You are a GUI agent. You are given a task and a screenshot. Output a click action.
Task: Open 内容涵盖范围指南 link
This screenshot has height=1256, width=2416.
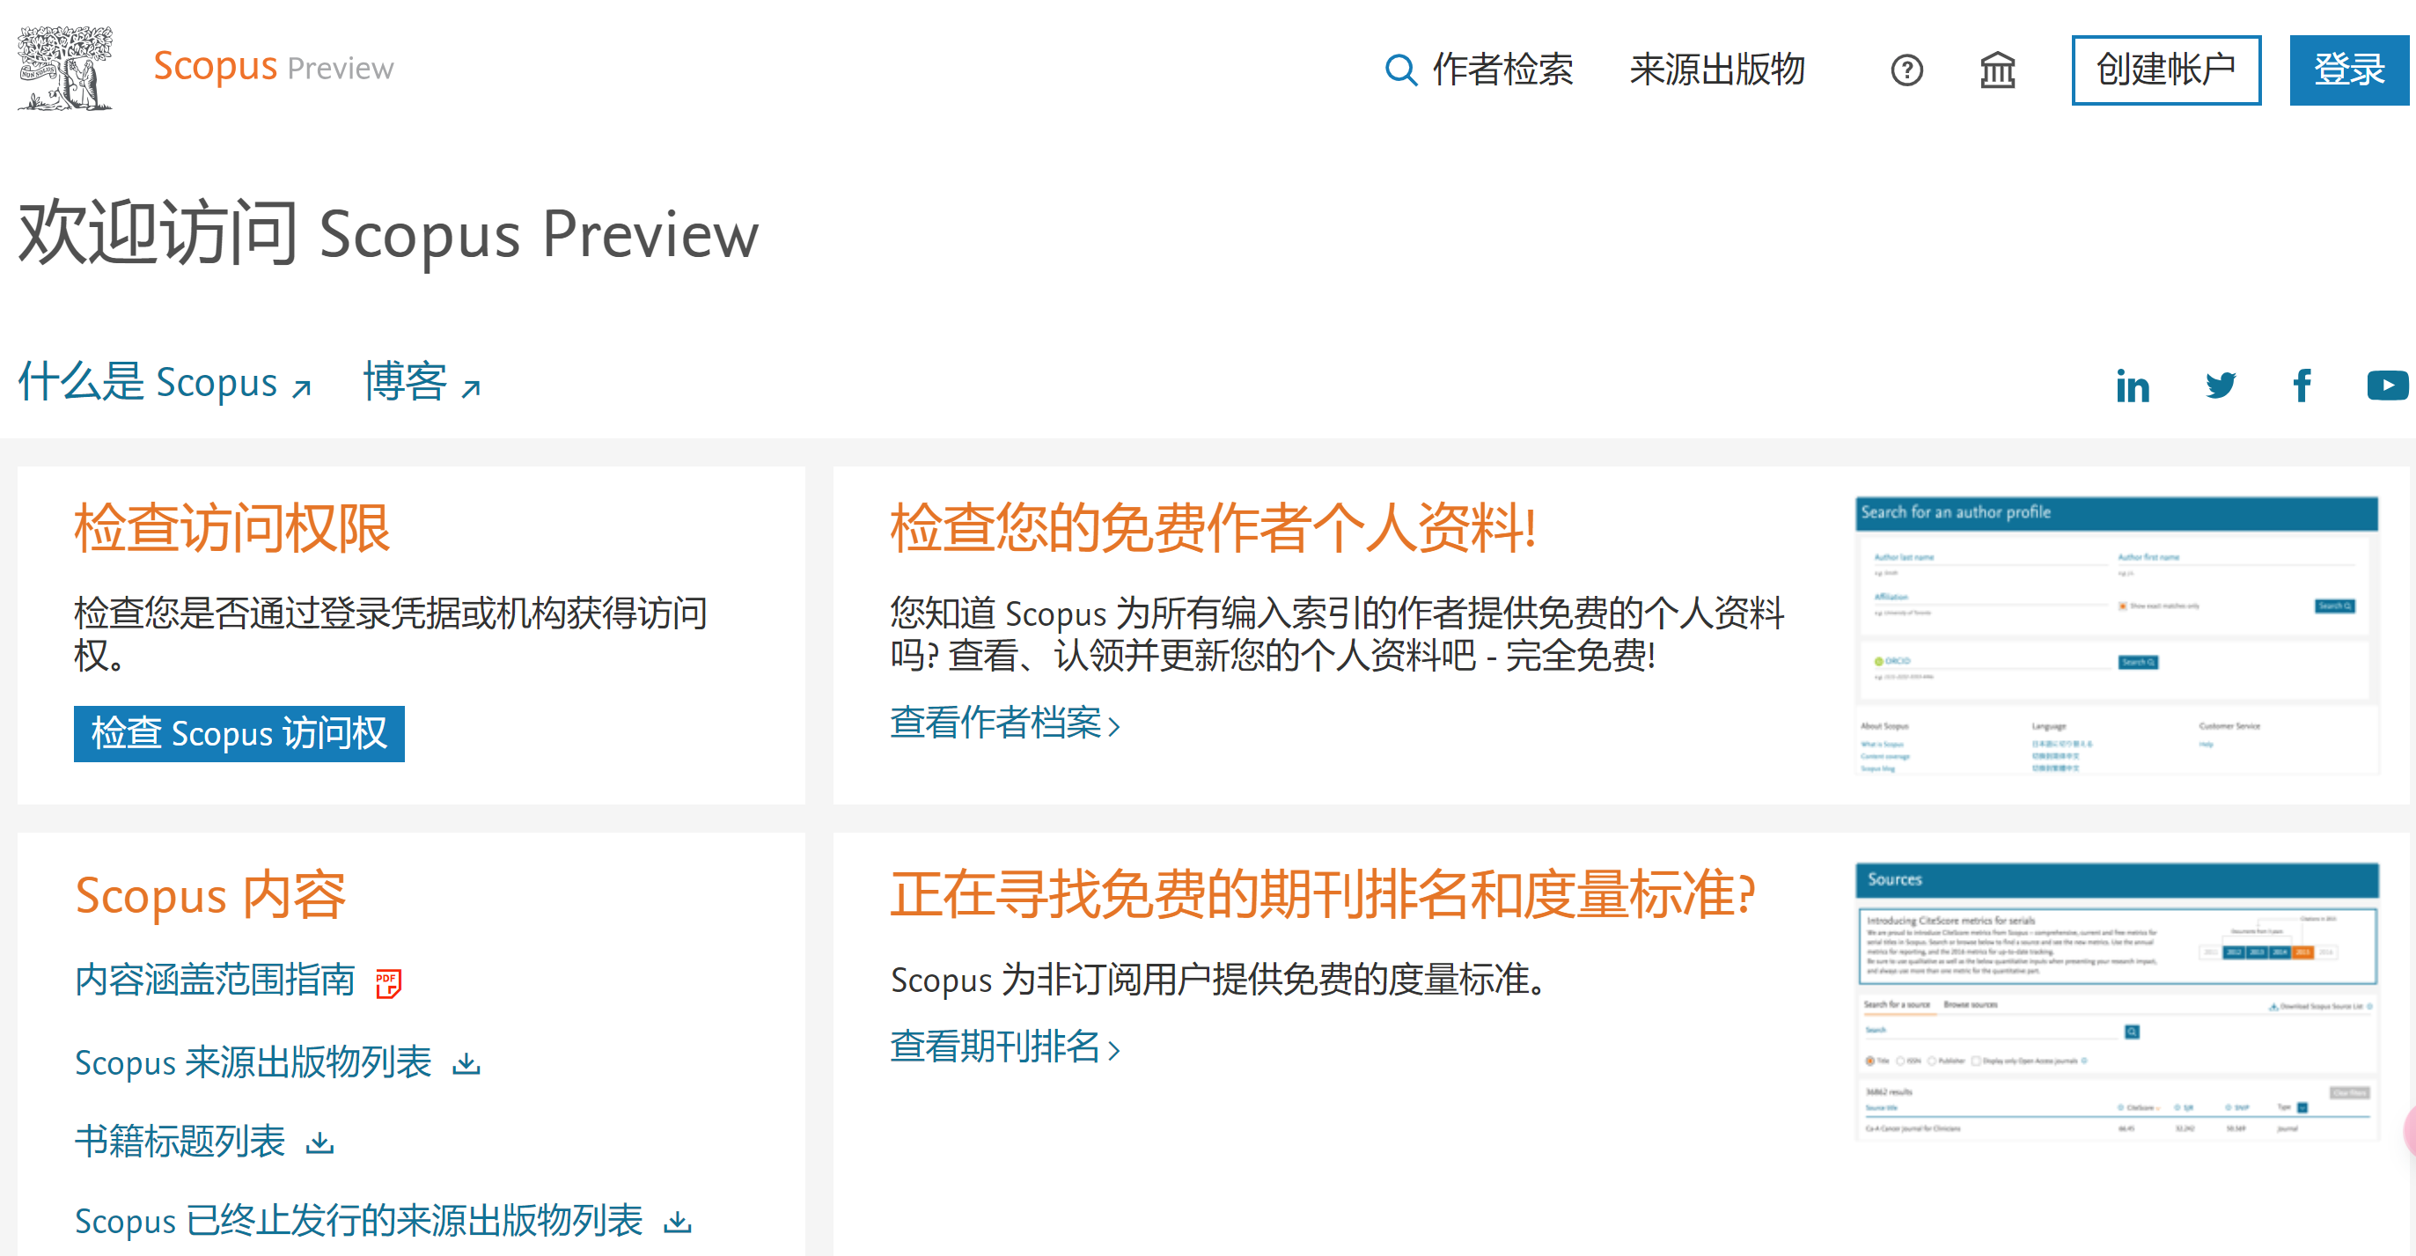point(215,981)
